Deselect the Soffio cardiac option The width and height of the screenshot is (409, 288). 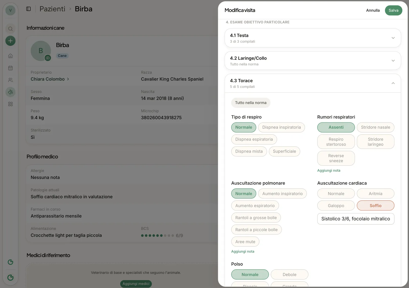[x=376, y=206]
